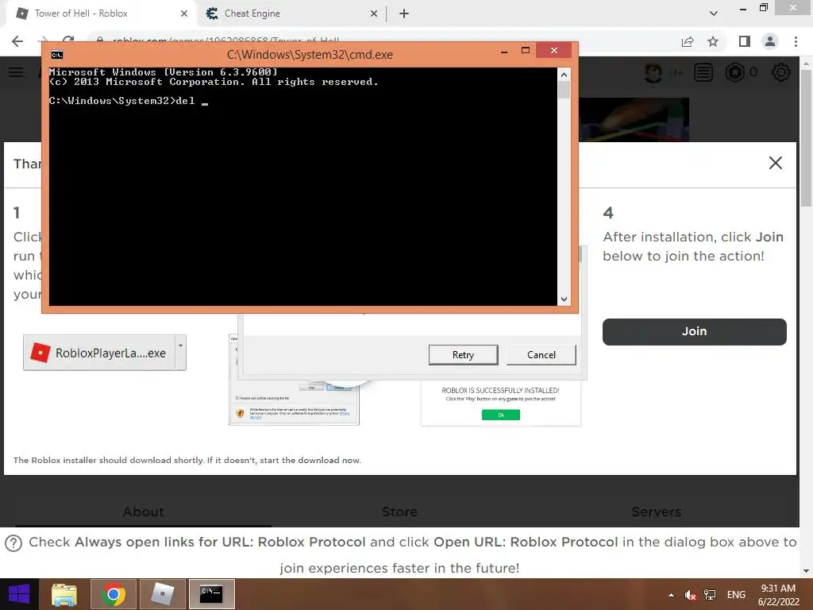Open the Roblox taskbar icon
Screen dimensions: 813x610
tap(162, 594)
